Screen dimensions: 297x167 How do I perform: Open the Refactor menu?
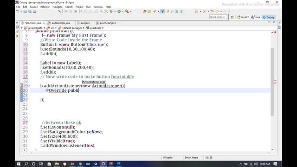point(45,7)
